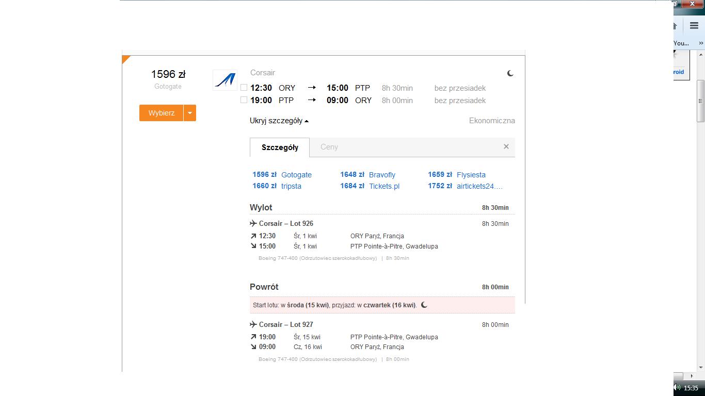Open the browser hamburger menu

click(x=694, y=26)
